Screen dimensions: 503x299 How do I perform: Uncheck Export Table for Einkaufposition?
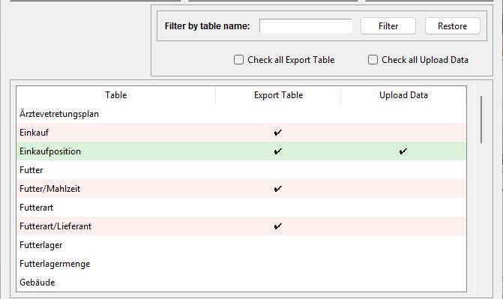coord(278,151)
